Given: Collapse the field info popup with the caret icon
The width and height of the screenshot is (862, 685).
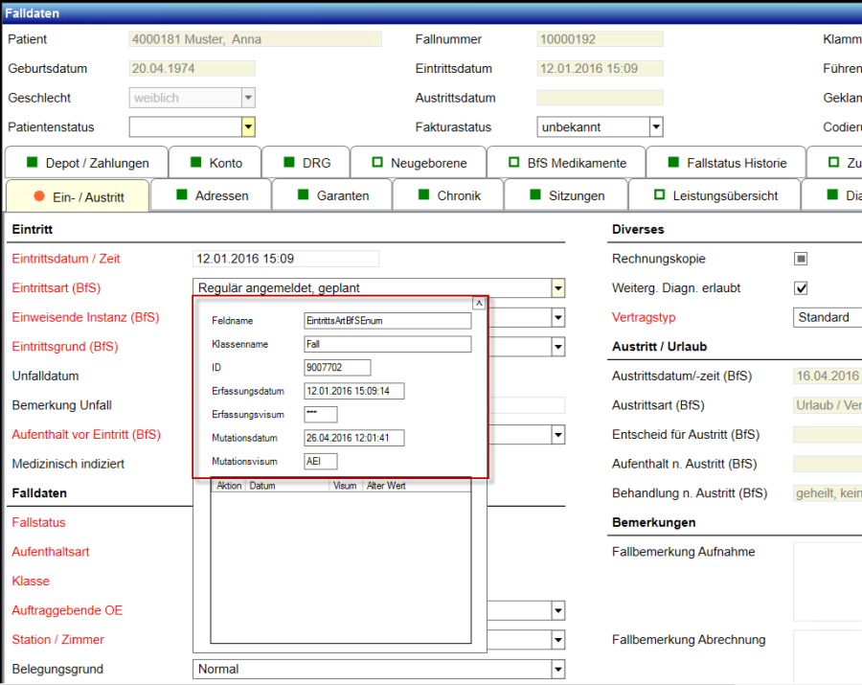Looking at the screenshot, I should tap(479, 303).
